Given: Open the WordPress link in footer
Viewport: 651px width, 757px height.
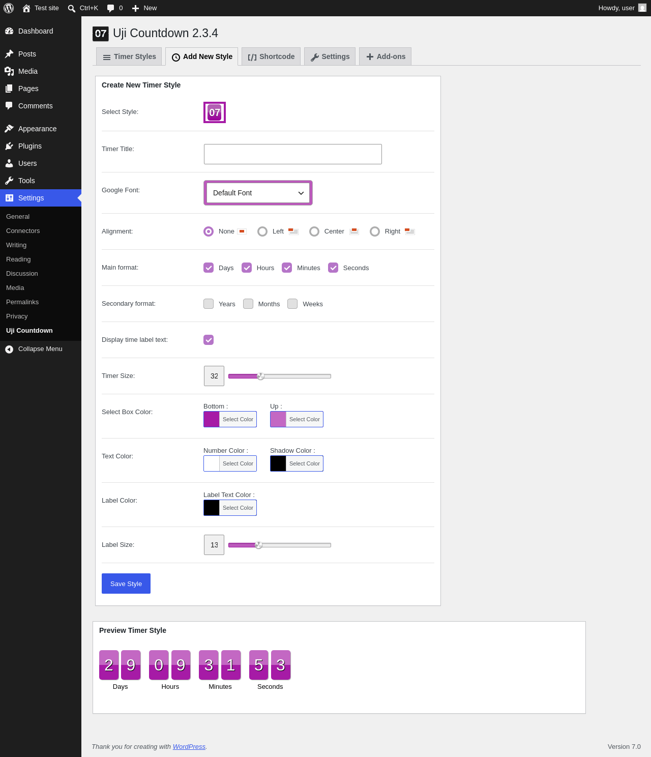Looking at the screenshot, I should [189, 747].
